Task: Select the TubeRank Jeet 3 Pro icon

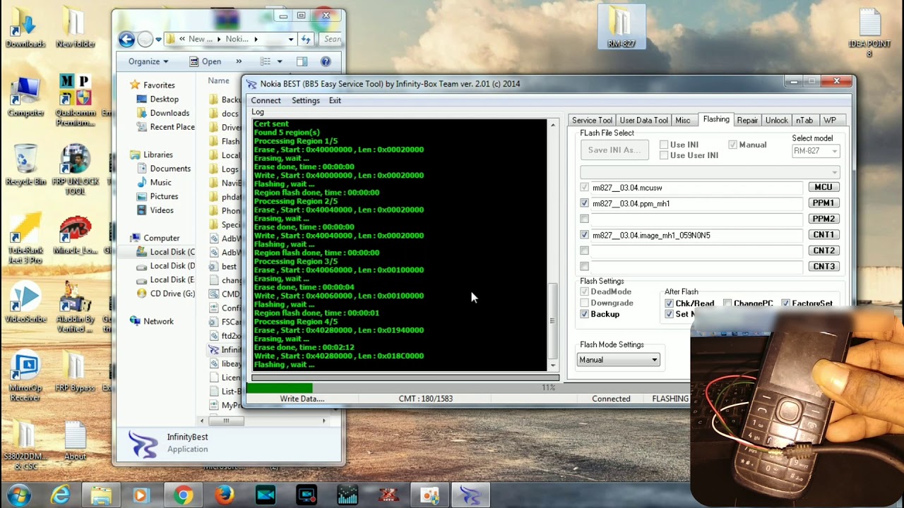Action: click(x=25, y=238)
